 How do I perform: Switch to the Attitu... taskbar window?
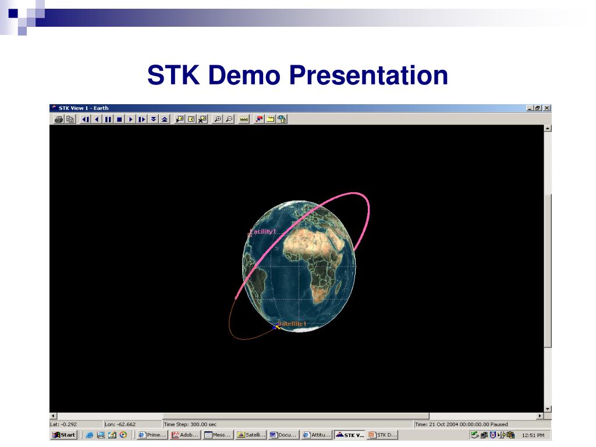[x=316, y=435]
